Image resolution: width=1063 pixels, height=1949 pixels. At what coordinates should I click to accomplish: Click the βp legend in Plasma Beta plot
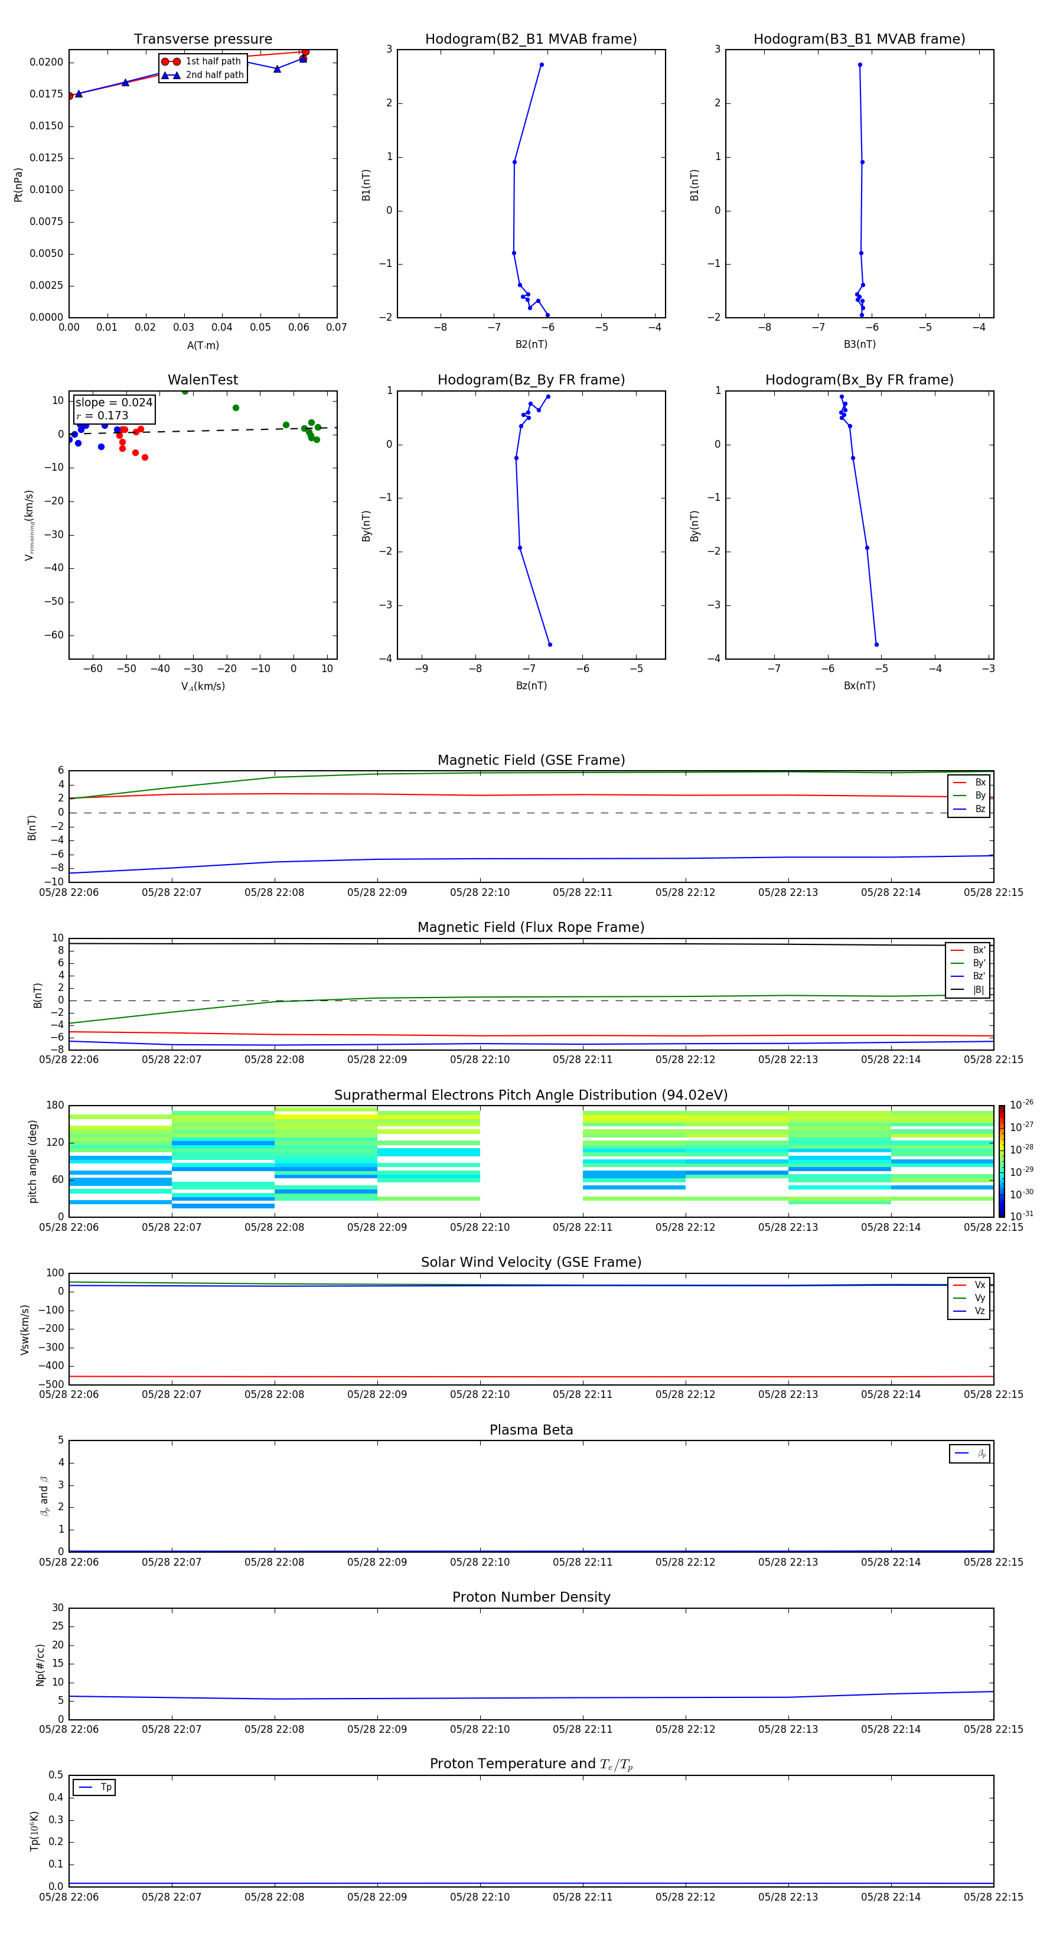click(x=970, y=1453)
